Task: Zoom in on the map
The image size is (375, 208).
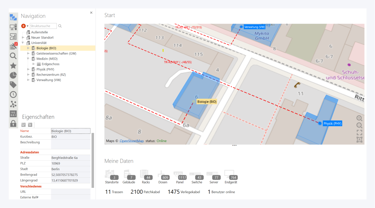Action: [359, 118]
